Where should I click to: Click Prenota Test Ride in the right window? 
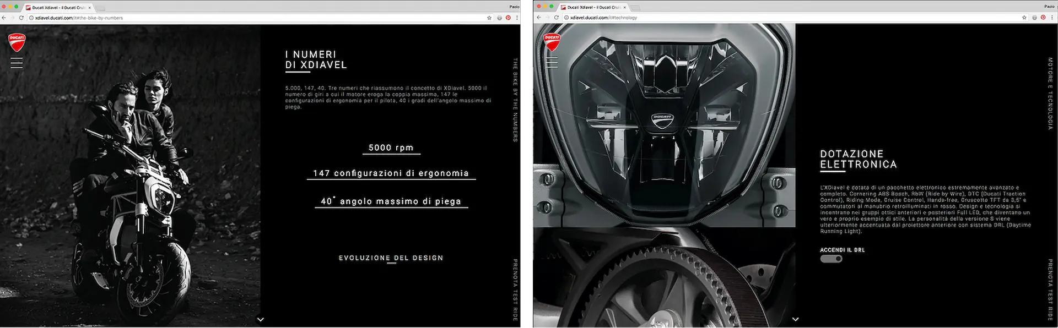pyautogui.click(x=1050, y=290)
